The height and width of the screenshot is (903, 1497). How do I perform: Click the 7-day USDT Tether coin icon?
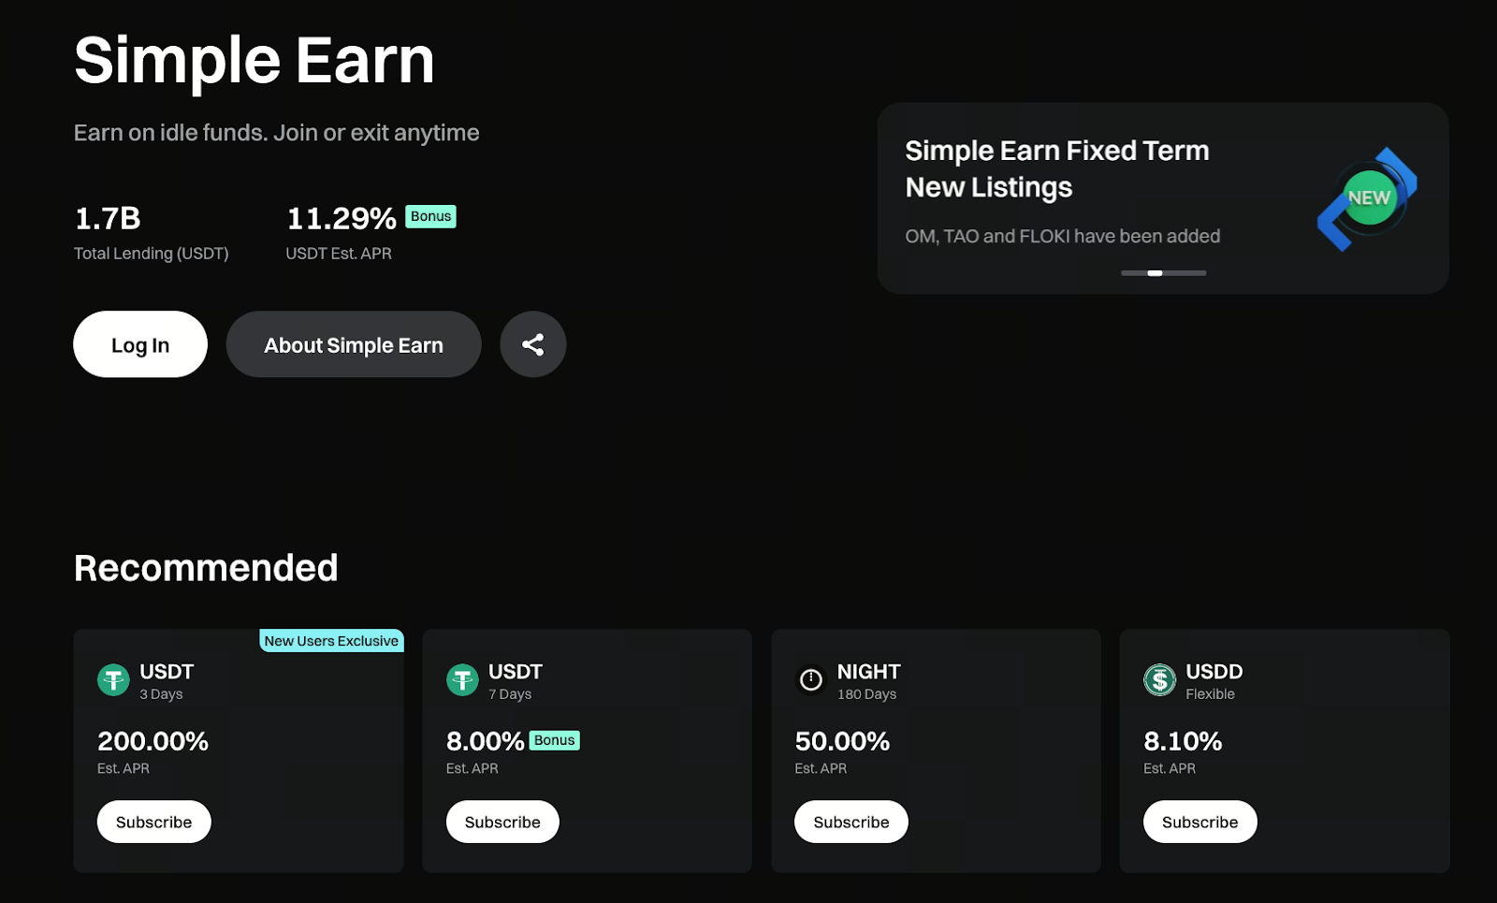click(462, 679)
